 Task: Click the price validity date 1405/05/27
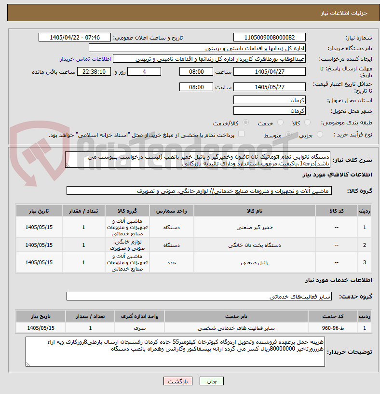[270, 87]
